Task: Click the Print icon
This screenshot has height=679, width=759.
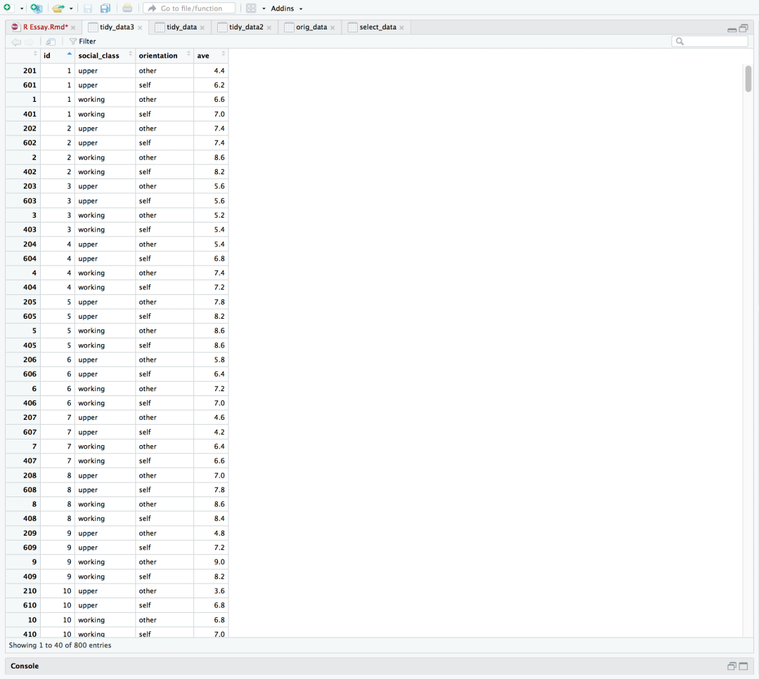Action: coord(126,8)
